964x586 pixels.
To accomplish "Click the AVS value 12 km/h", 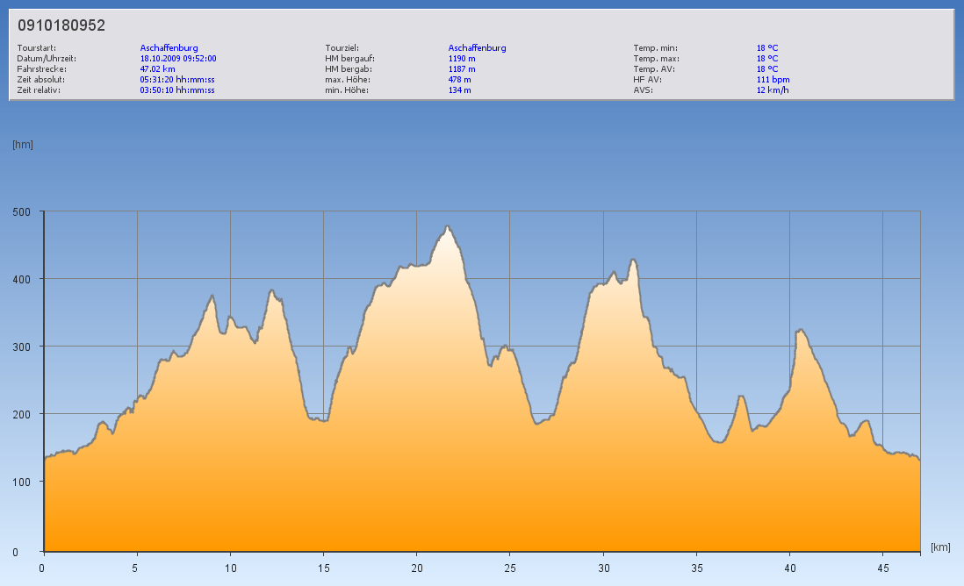I will tap(773, 90).
